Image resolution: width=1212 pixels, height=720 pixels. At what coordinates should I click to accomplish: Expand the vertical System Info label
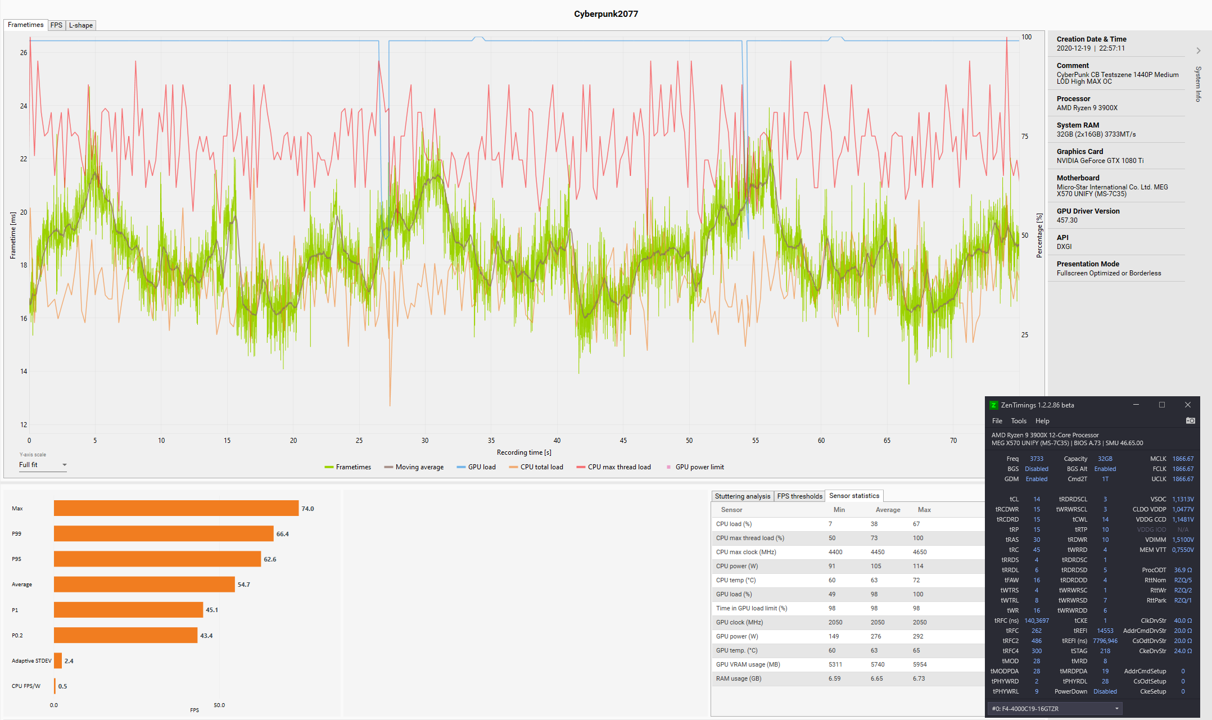[x=1198, y=84]
